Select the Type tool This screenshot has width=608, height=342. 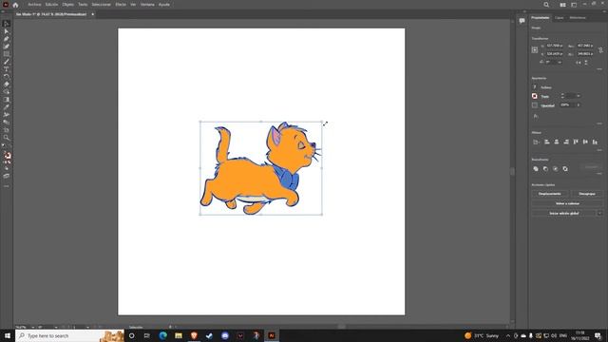pos(7,69)
